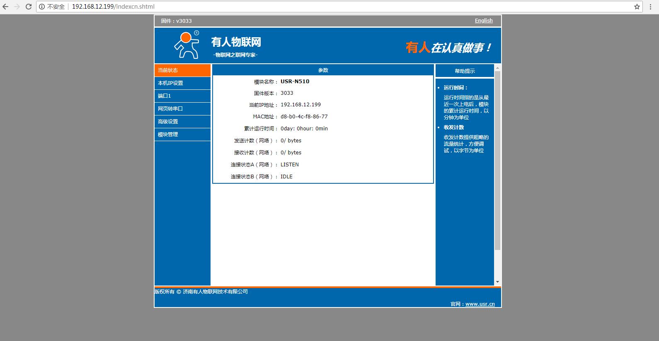This screenshot has height=341, width=659.
Task: Click the 有人在认真做事 slogan banner
Action: coord(448,48)
